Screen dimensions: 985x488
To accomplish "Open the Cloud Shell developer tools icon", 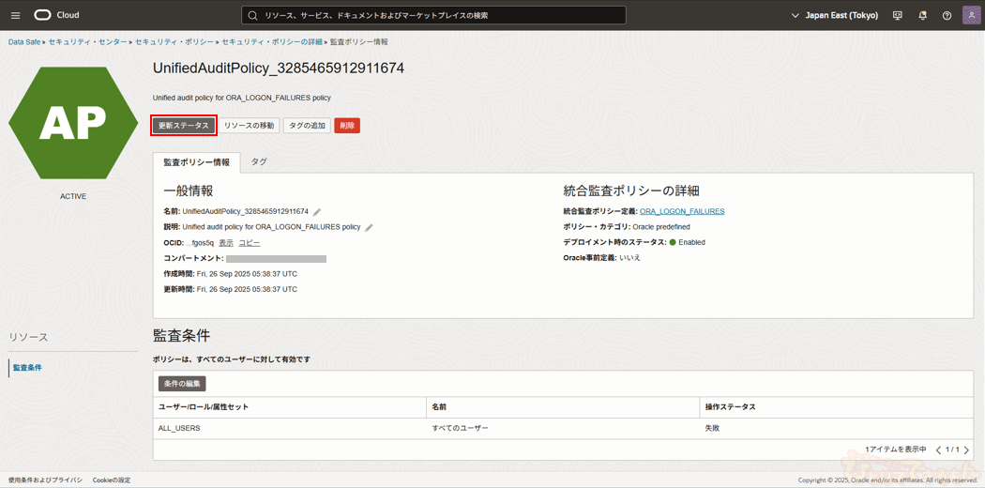I will coord(898,15).
